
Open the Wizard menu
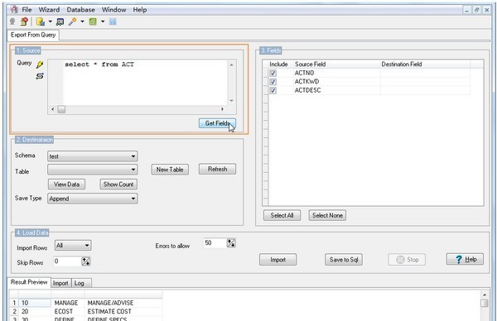click(49, 9)
